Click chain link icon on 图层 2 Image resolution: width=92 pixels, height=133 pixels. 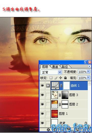click(60, 104)
